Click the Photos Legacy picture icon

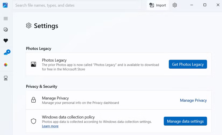coord(33,65)
